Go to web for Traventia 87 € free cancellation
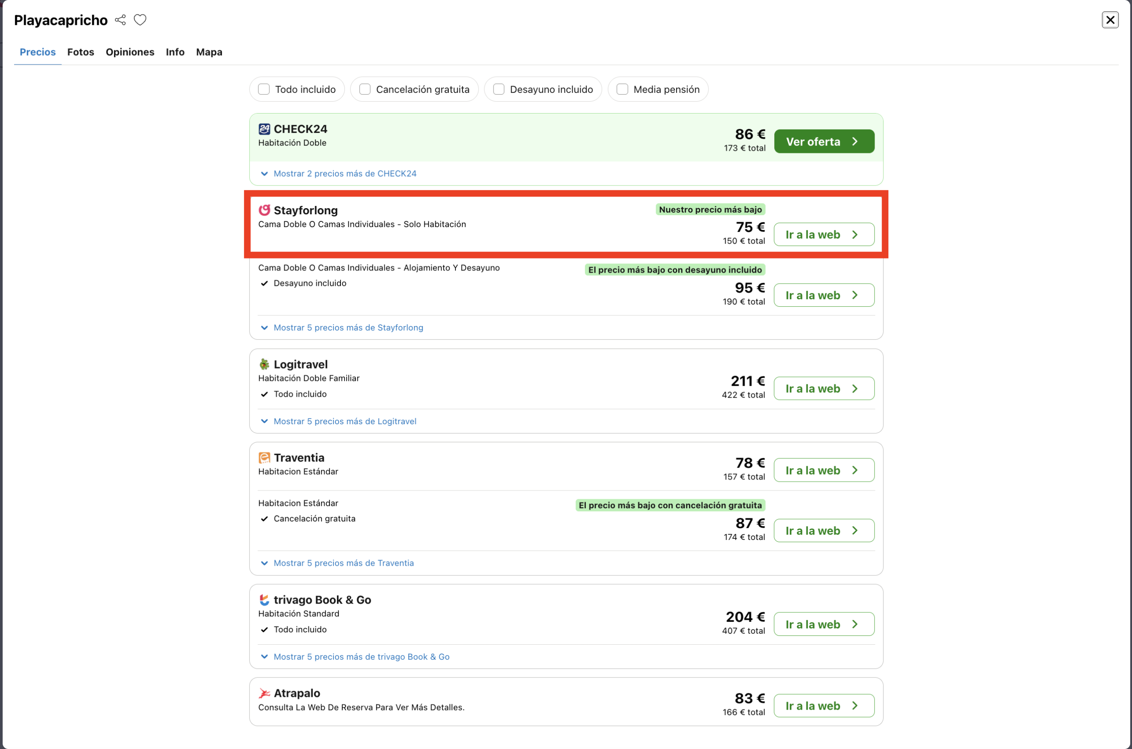 824,531
